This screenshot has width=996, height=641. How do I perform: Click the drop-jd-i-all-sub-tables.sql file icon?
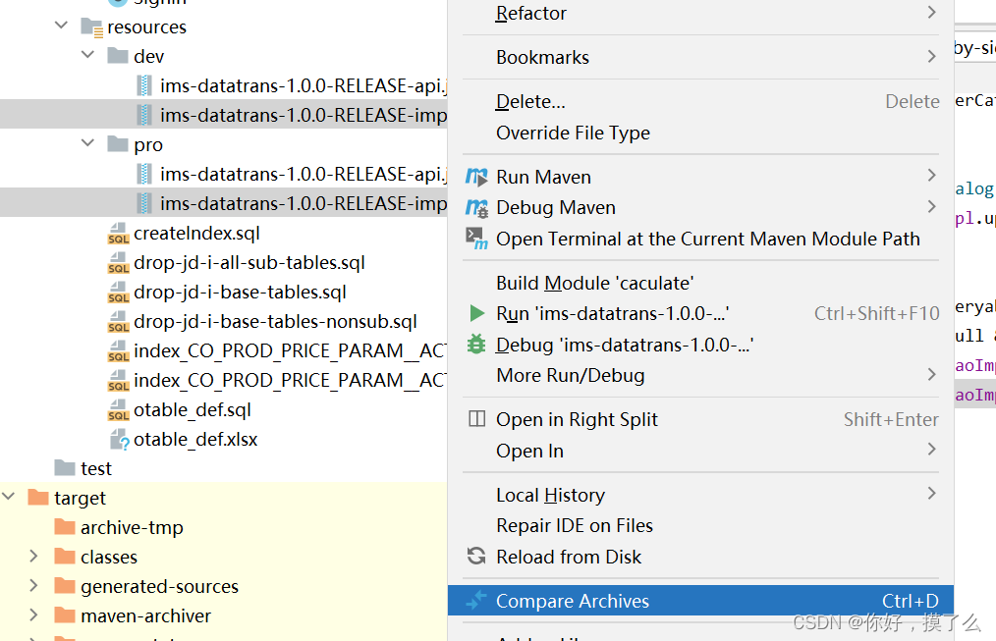[x=118, y=263]
